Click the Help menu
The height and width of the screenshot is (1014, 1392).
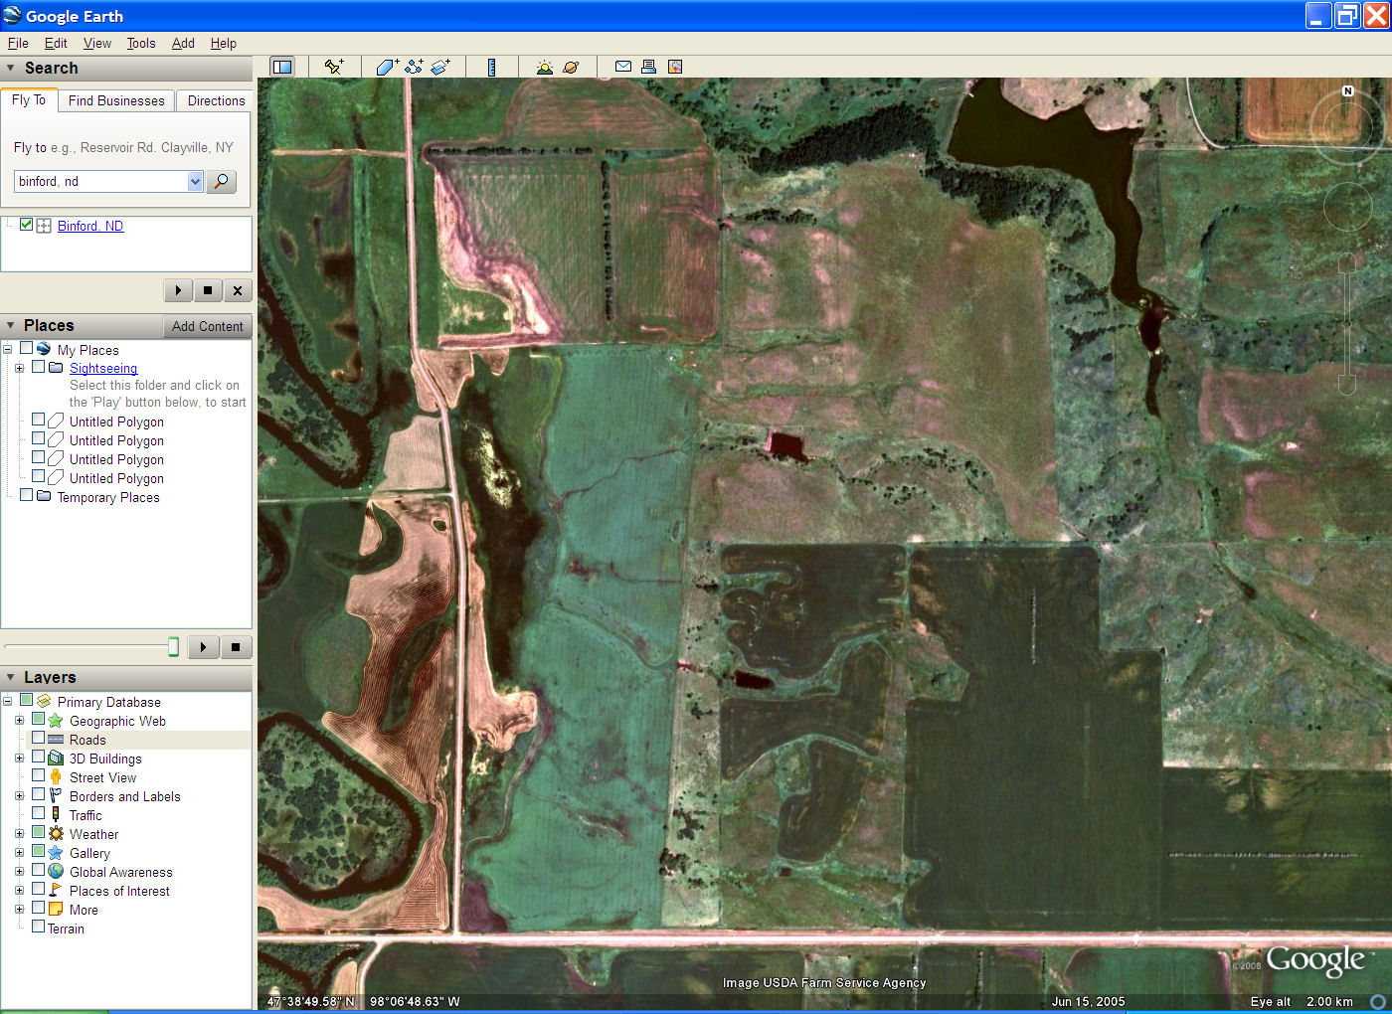coord(224,43)
